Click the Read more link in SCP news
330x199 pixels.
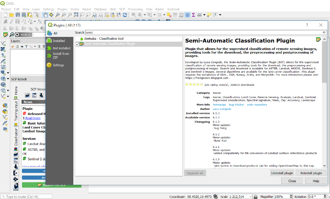pyautogui.click(x=33, y=118)
